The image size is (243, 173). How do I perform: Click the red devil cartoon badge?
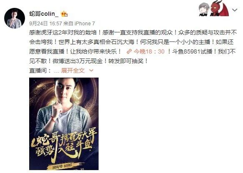click(219, 8)
